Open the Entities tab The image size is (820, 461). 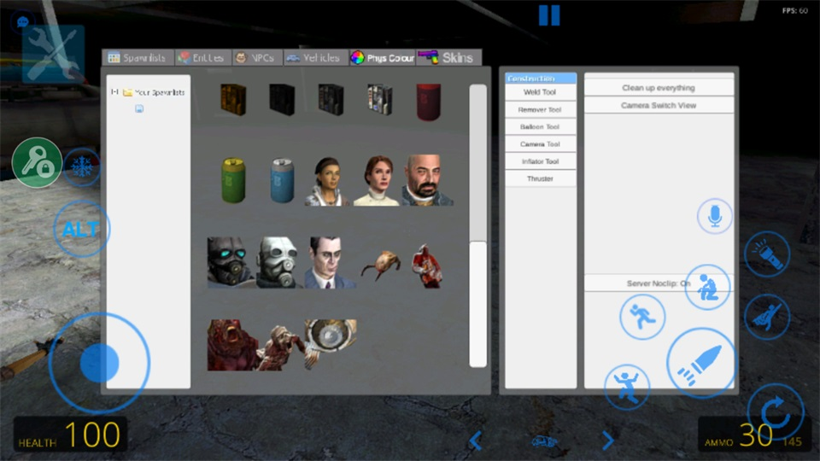pos(202,57)
